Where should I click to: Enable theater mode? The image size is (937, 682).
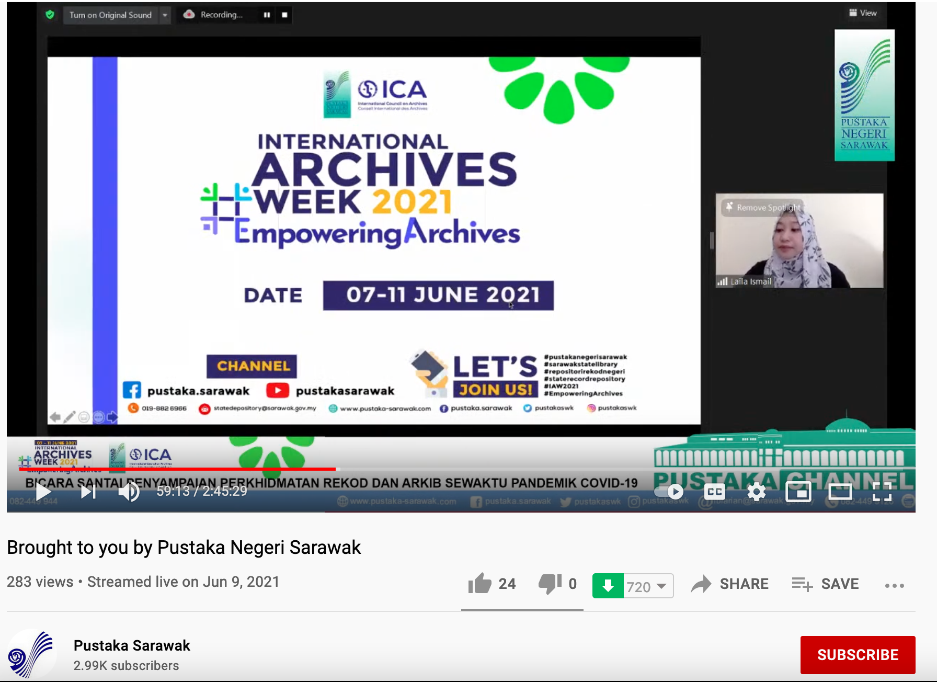click(x=840, y=492)
